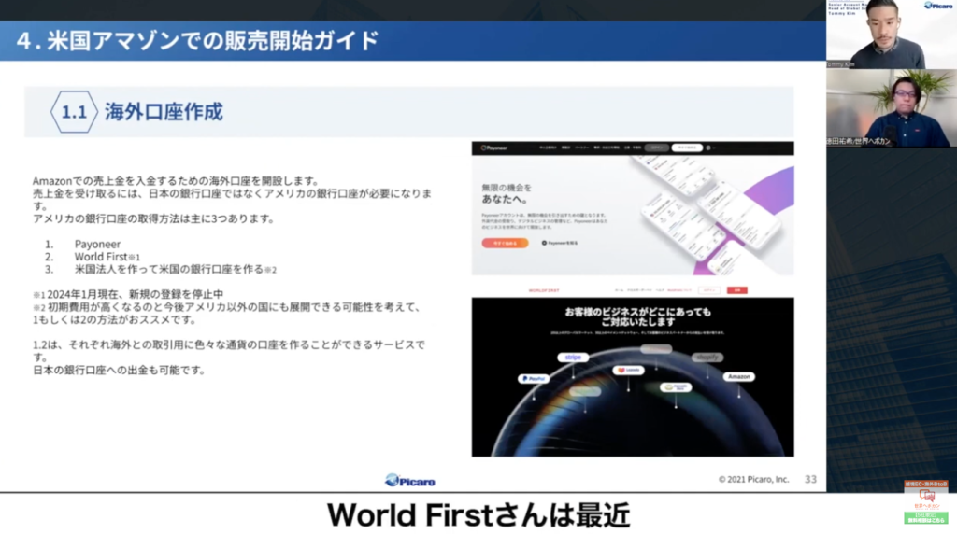This screenshot has width=957, height=534.
Task: Click the line 'Amazonでの売上金を入金するための海外口座を開設します。'
Action: coord(176,180)
